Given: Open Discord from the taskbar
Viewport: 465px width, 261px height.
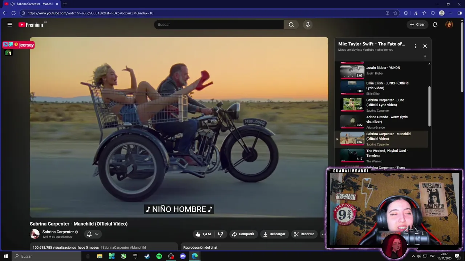Looking at the screenshot, I should 183,256.
